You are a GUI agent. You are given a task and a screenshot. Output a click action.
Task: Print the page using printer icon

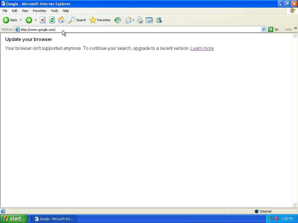point(140,20)
